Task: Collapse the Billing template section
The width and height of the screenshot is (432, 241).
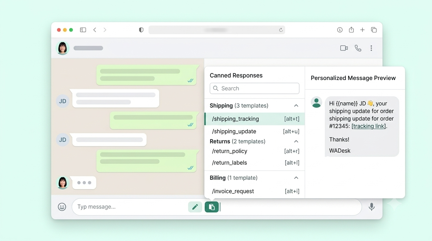Action: pos(296,178)
